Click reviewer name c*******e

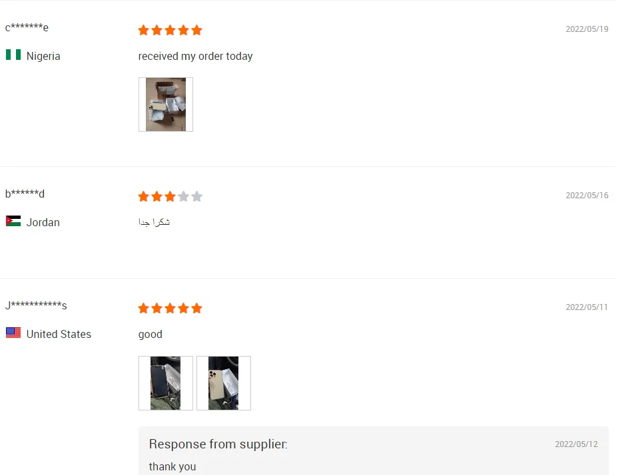point(27,27)
